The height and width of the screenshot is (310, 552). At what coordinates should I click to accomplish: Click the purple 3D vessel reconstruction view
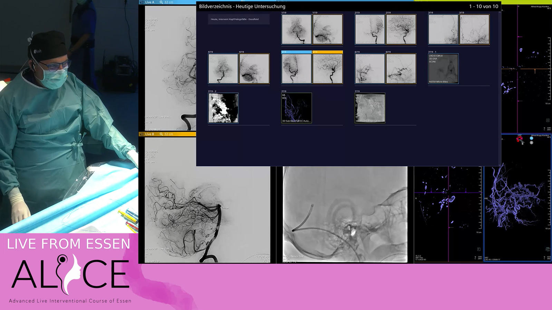click(x=517, y=198)
